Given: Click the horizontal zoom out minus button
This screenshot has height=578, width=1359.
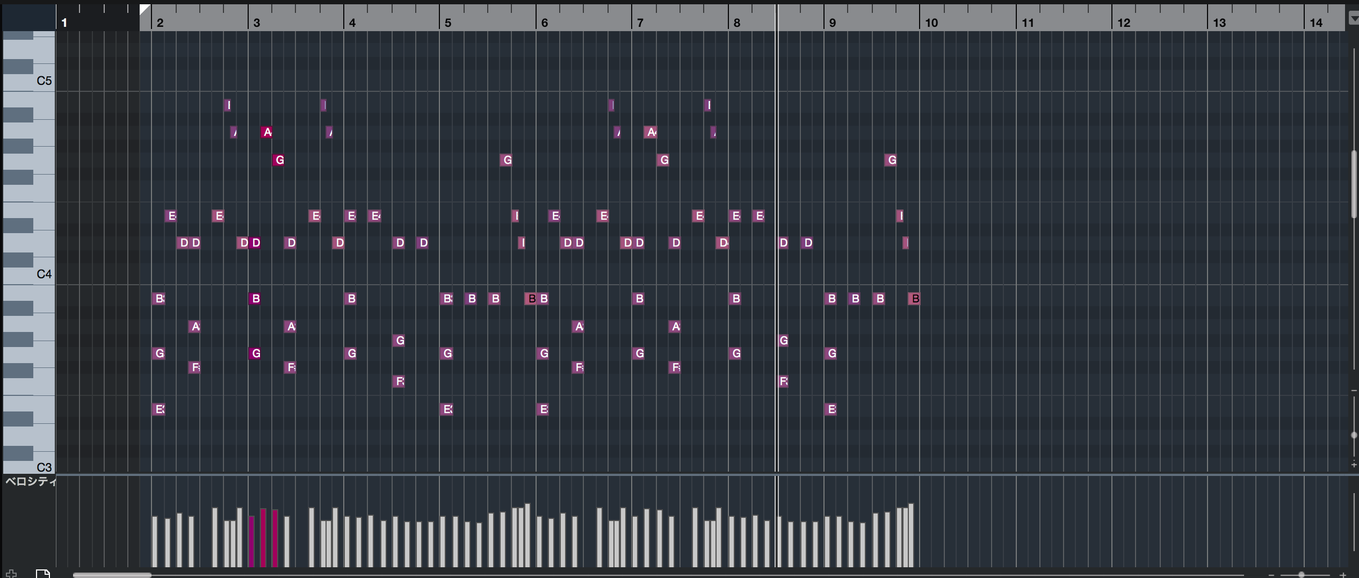Looking at the screenshot, I should coord(1271,575).
